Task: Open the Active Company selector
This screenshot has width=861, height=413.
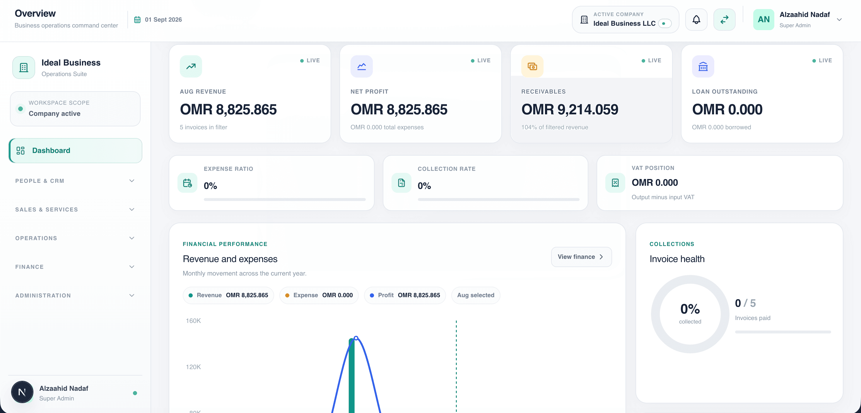Action: pos(625,20)
